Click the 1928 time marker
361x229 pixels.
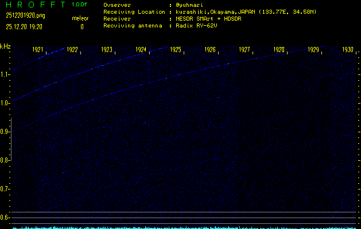click(x=279, y=50)
